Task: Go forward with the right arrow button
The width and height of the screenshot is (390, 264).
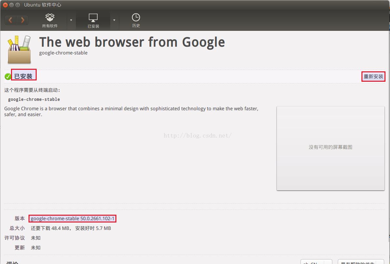Action: [x=22, y=20]
